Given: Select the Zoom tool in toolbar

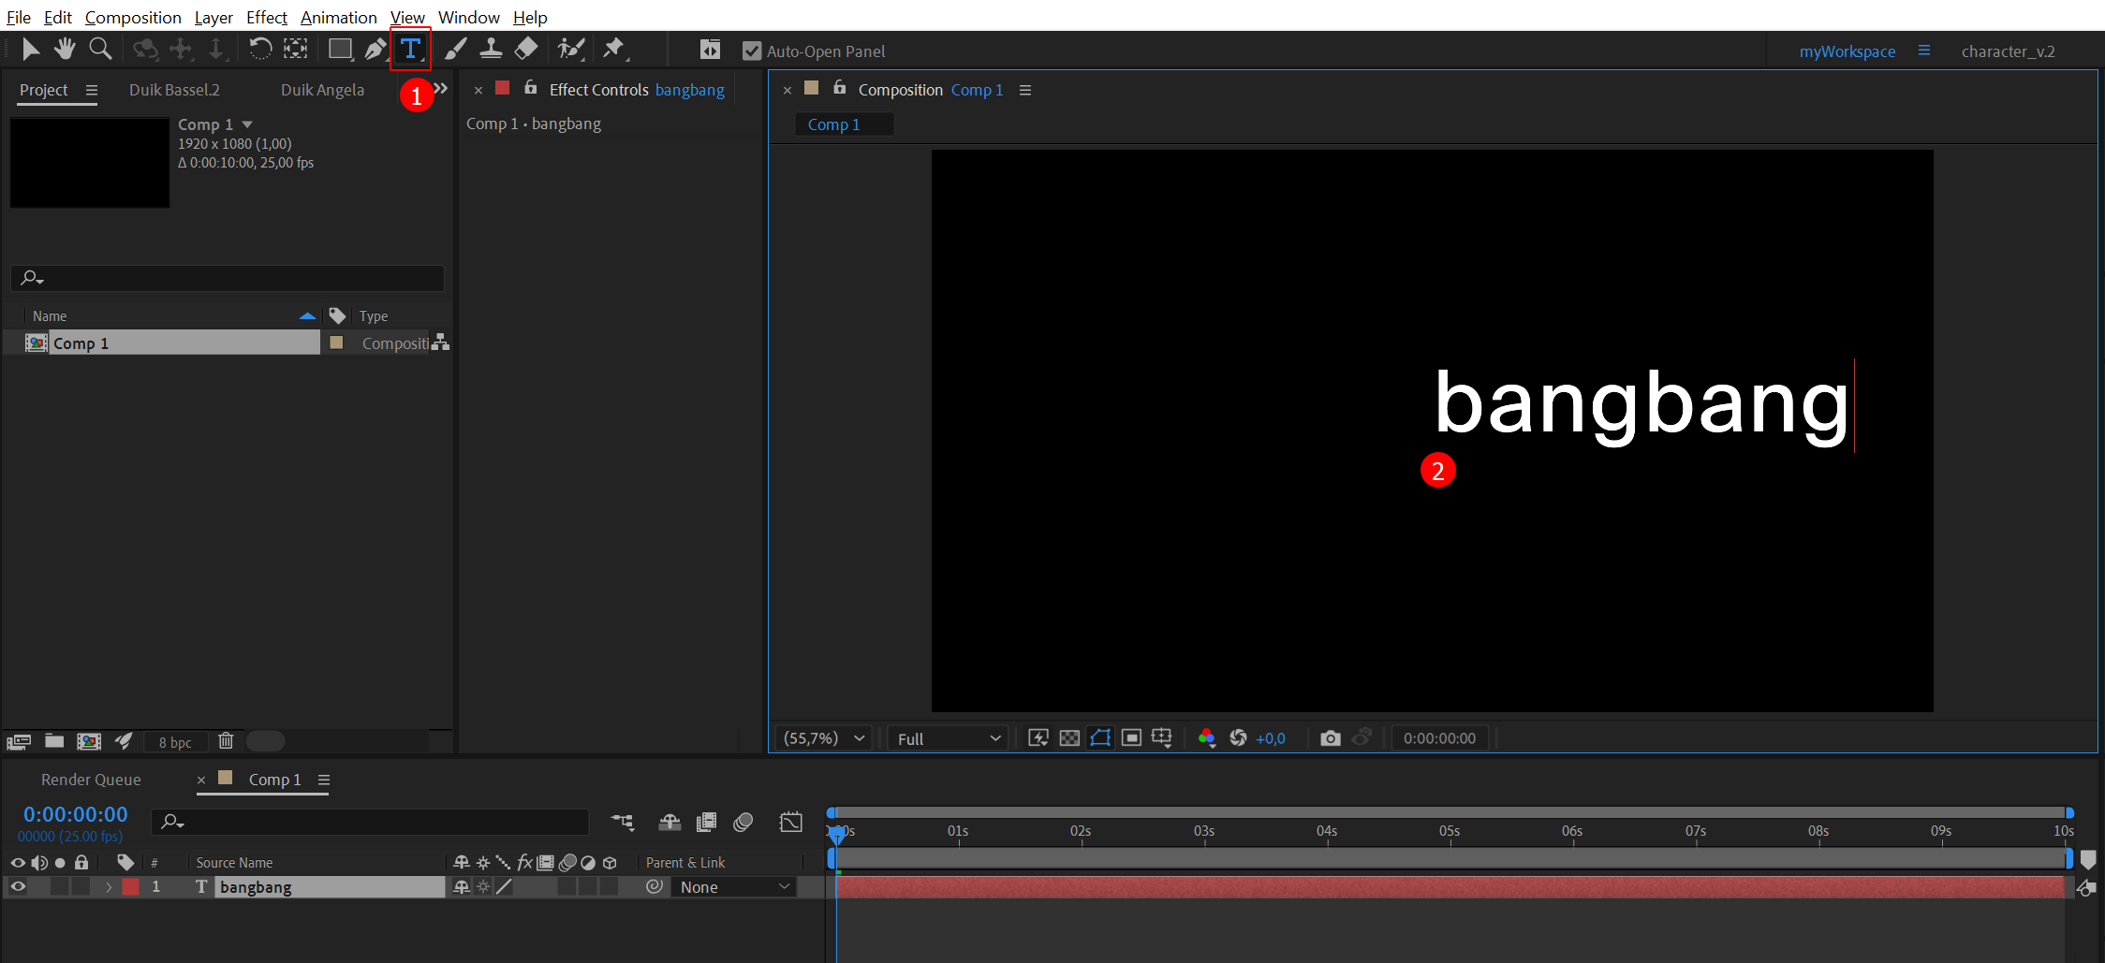Looking at the screenshot, I should pos(100,49).
